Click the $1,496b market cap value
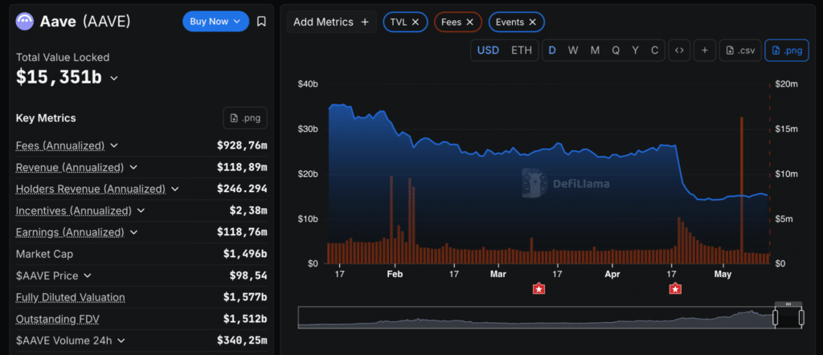The height and width of the screenshot is (355, 823). (x=245, y=254)
